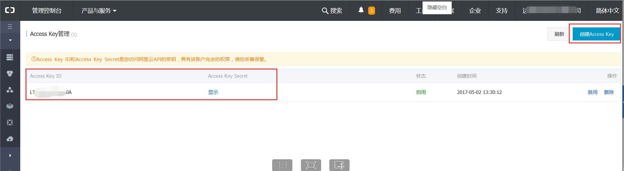Click the screenshot crop viewer icon

pos(339,165)
